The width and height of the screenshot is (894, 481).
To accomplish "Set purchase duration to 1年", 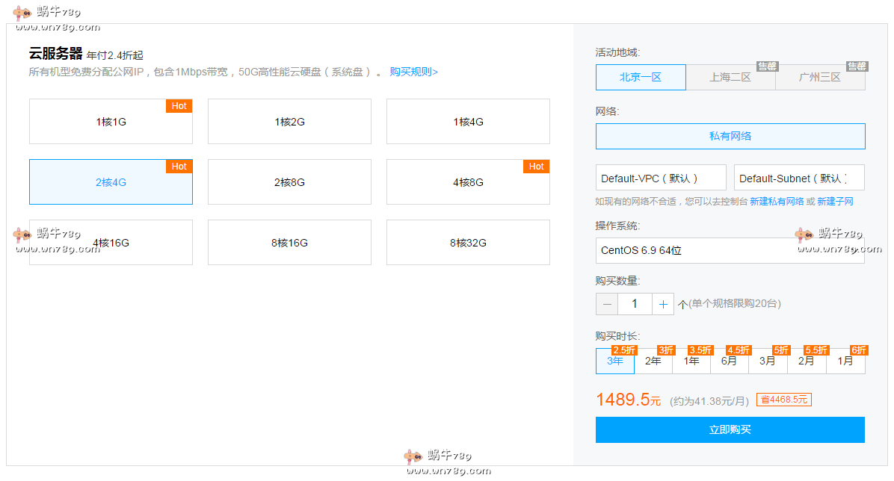I will pos(691,361).
